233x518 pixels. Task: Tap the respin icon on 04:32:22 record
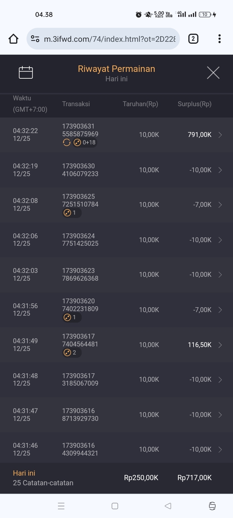(67, 142)
